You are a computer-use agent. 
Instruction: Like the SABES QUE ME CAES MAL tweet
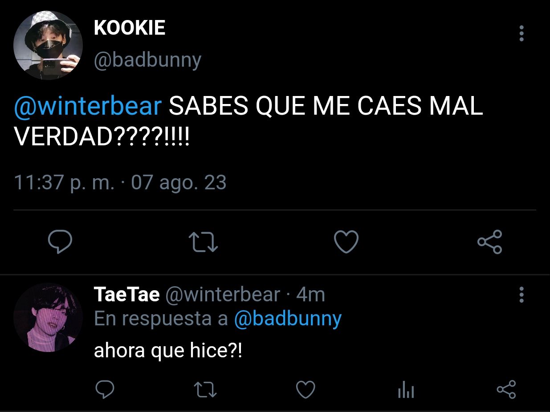coord(346,242)
